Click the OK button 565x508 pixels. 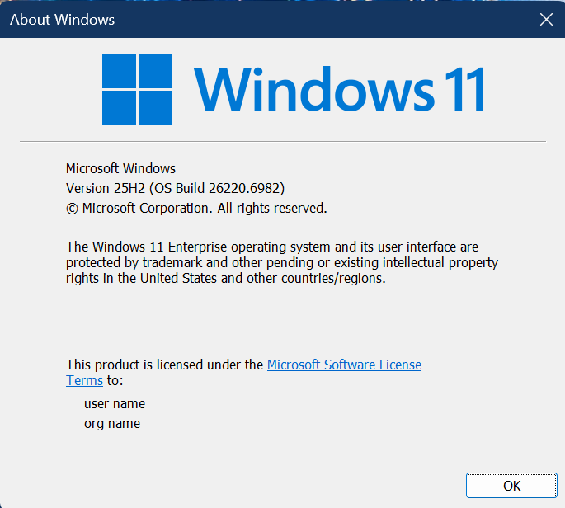point(511,486)
